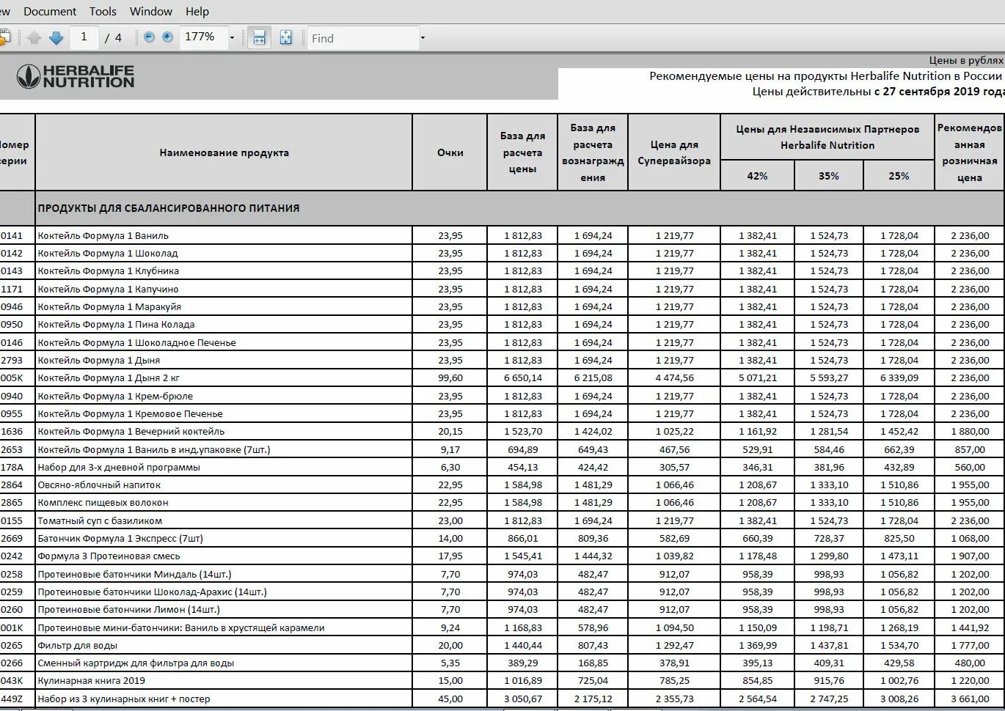This screenshot has width=1005, height=711.
Task: Open the Window menu
Action: (x=151, y=11)
